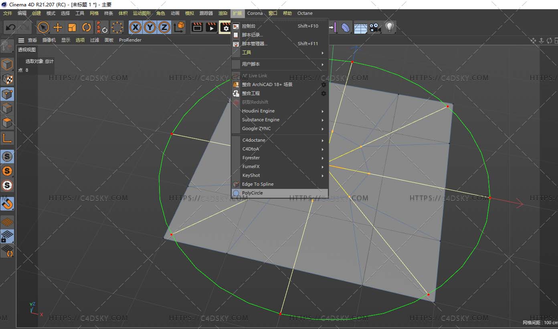Select the Rotate tool
Viewport: 558px width, 329px height.
click(87, 27)
